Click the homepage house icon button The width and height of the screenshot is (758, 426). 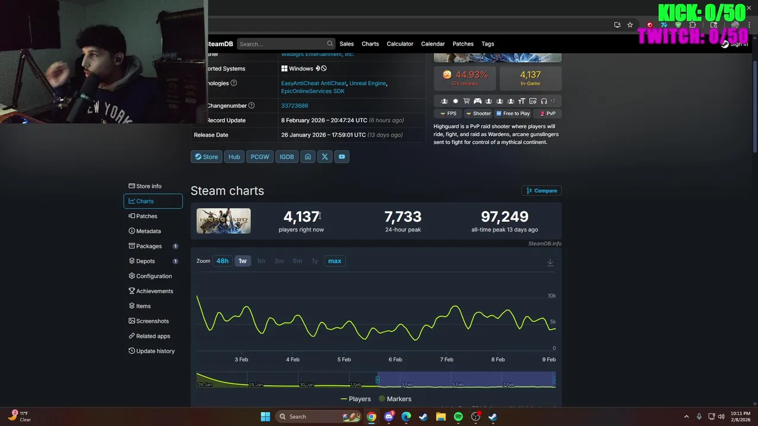pos(307,157)
